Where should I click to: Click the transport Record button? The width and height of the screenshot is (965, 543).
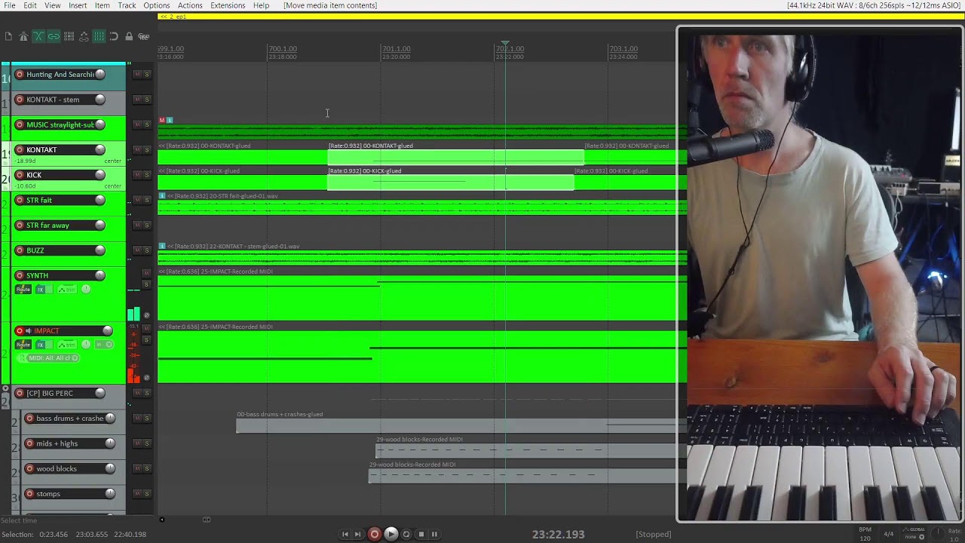click(375, 534)
